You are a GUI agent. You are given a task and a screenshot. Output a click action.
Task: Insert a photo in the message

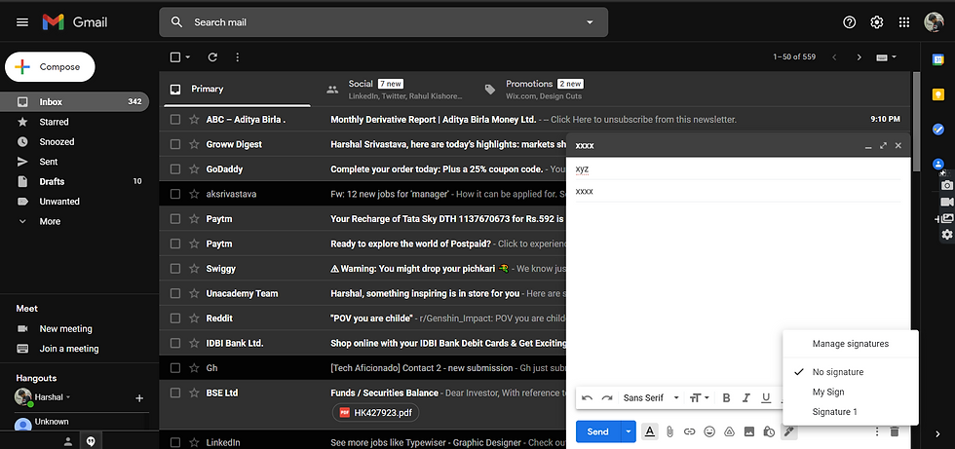(749, 431)
